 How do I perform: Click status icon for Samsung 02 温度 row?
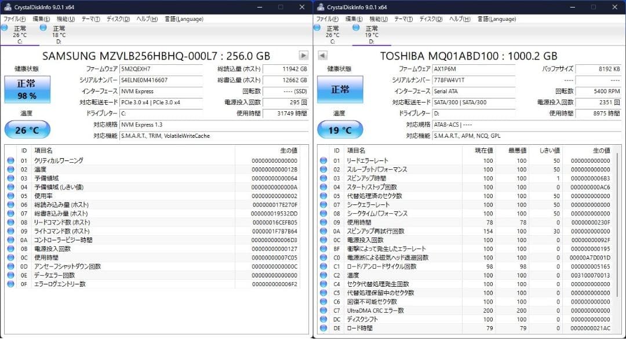tap(11, 169)
